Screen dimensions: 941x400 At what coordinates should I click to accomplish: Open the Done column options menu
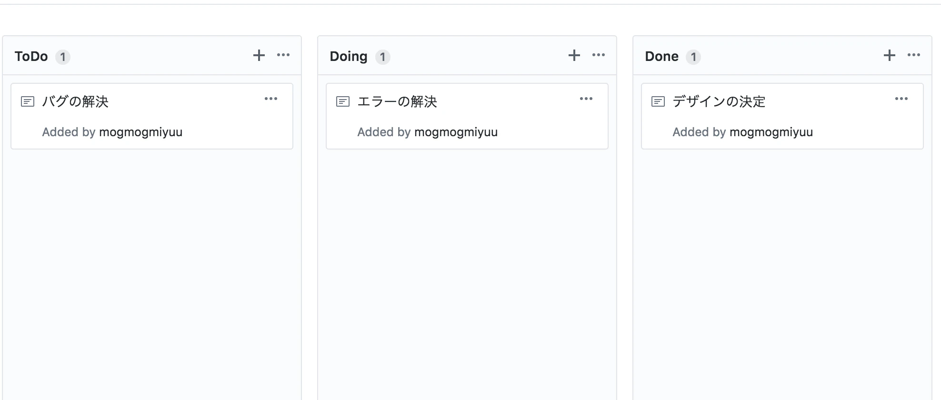pyautogui.click(x=914, y=55)
